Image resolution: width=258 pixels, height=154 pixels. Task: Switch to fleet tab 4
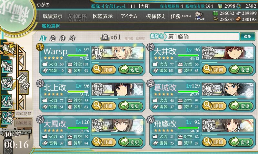coord(72,38)
